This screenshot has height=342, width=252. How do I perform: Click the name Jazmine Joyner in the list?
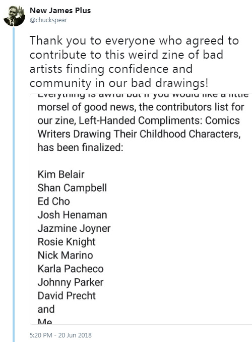click(x=74, y=228)
